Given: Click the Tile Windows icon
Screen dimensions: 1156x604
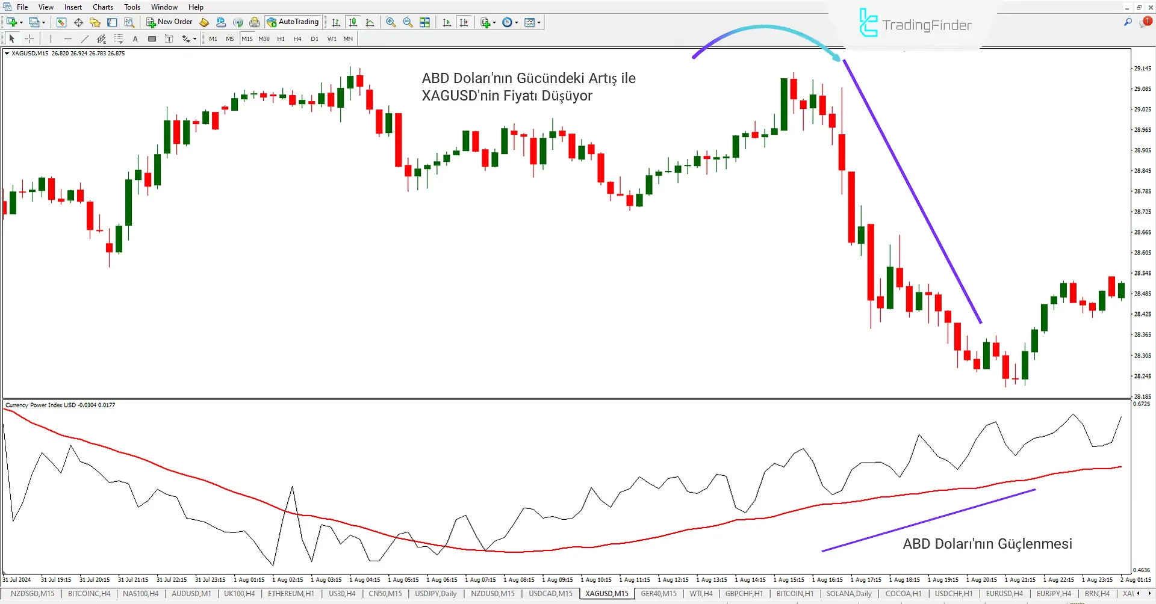Looking at the screenshot, I should coord(425,22).
